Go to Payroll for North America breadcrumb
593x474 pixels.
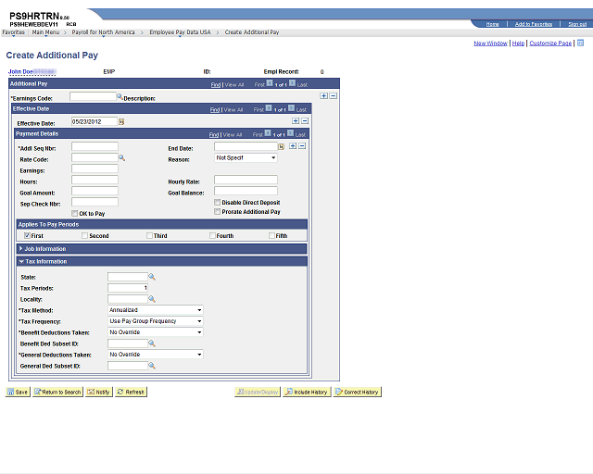click(103, 32)
